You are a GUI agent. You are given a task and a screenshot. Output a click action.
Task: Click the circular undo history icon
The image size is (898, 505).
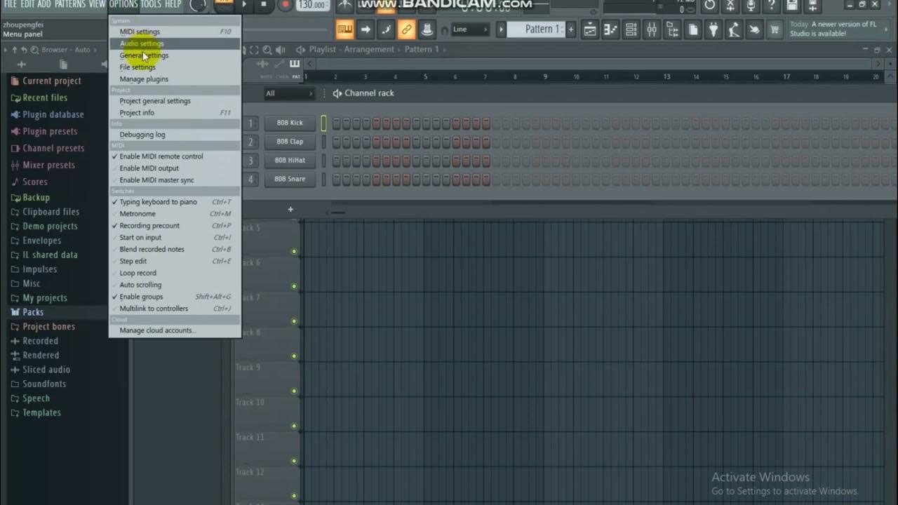(x=710, y=6)
